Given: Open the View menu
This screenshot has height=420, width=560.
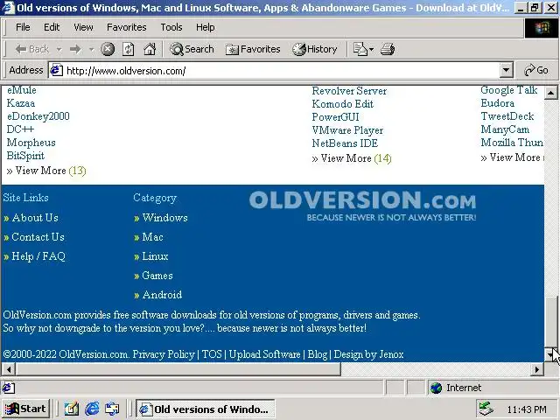Looking at the screenshot, I should click(83, 27).
